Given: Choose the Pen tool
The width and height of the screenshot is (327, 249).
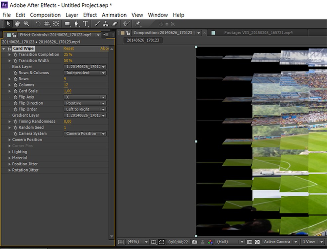Looking at the screenshot, I should [x=76, y=24].
